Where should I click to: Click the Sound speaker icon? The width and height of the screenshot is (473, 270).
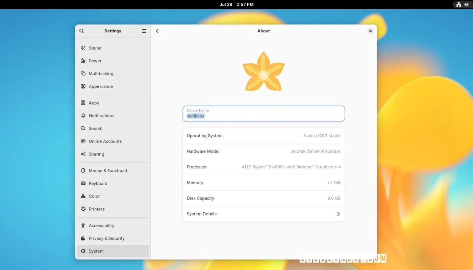point(83,48)
